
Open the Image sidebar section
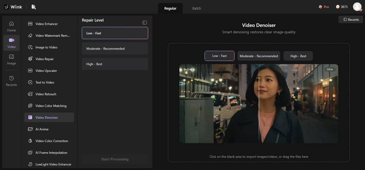[11, 60]
